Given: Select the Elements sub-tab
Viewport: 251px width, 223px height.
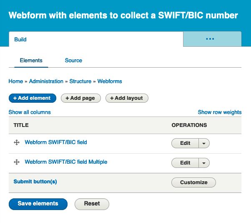Looking at the screenshot, I should tap(31, 61).
